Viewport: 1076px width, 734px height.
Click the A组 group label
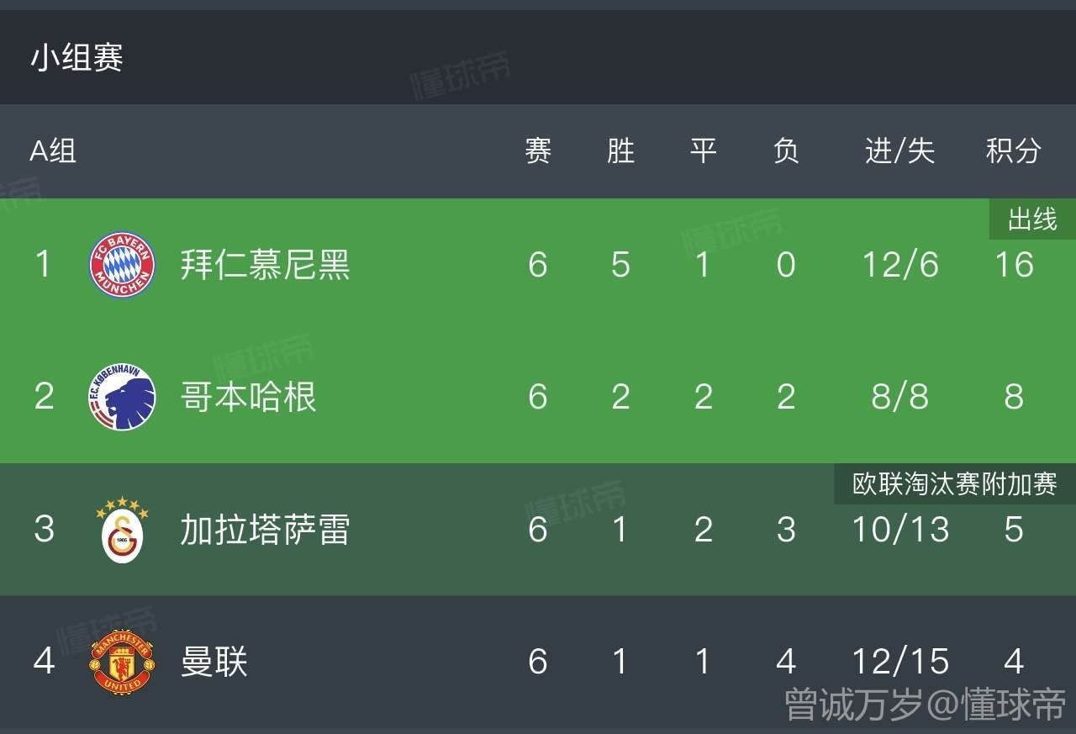tap(53, 151)
